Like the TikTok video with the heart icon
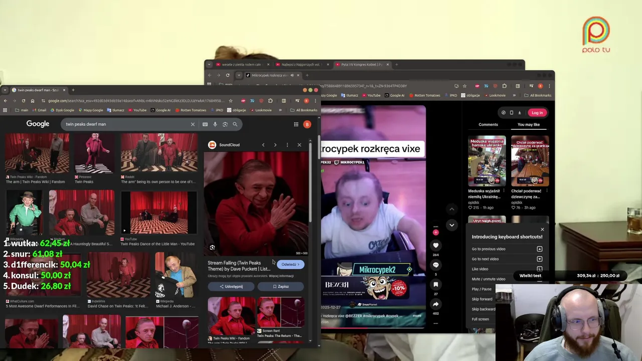 tap(436, 245)
